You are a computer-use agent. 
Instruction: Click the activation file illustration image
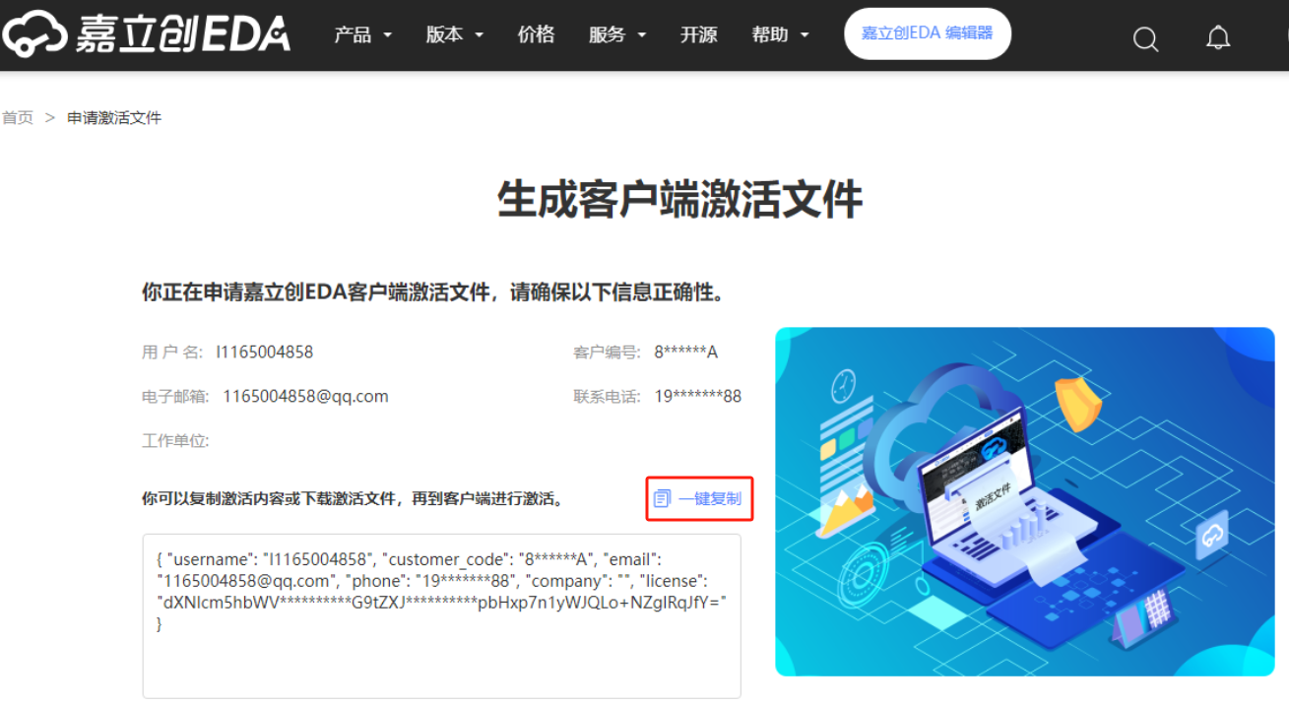(1025, 502)
